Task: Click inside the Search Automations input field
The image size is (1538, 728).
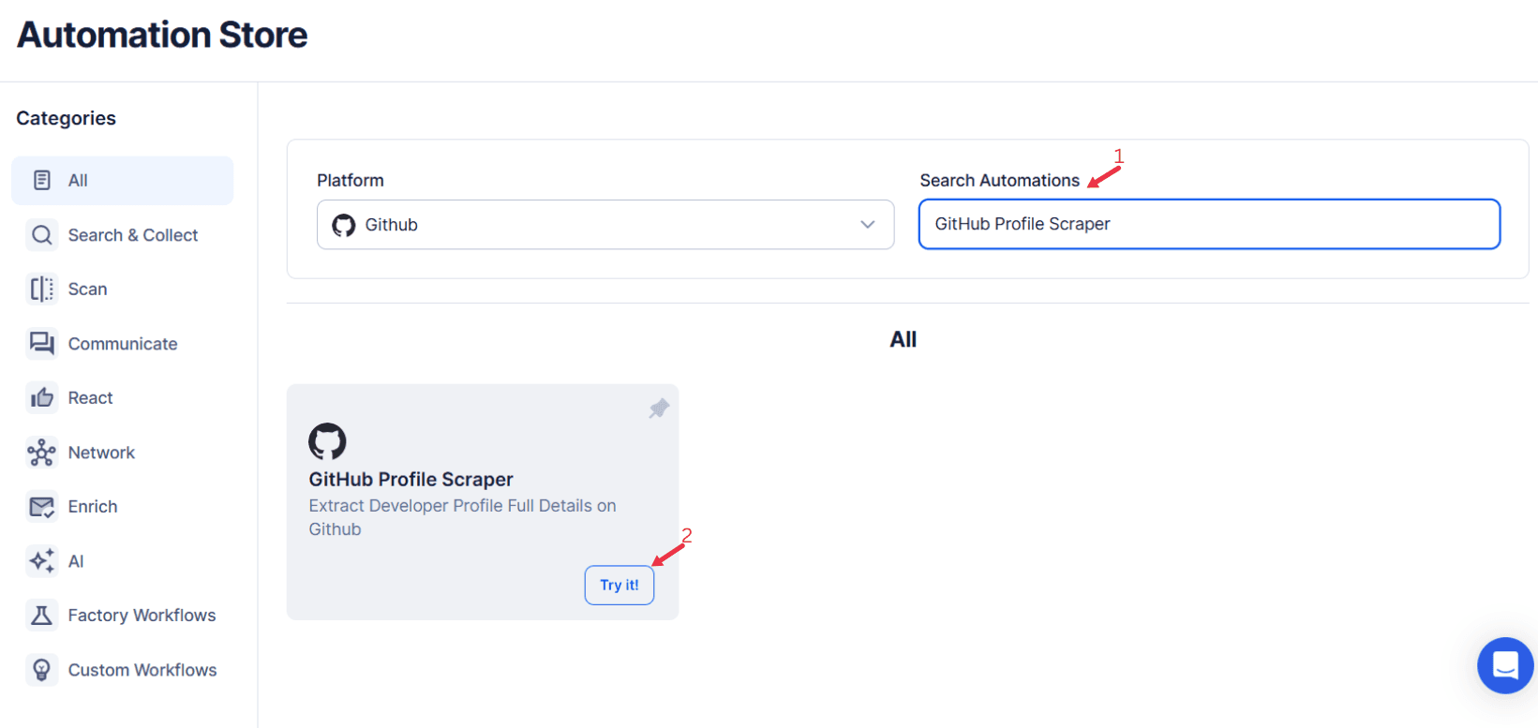Action: (x=1208, y=224)
